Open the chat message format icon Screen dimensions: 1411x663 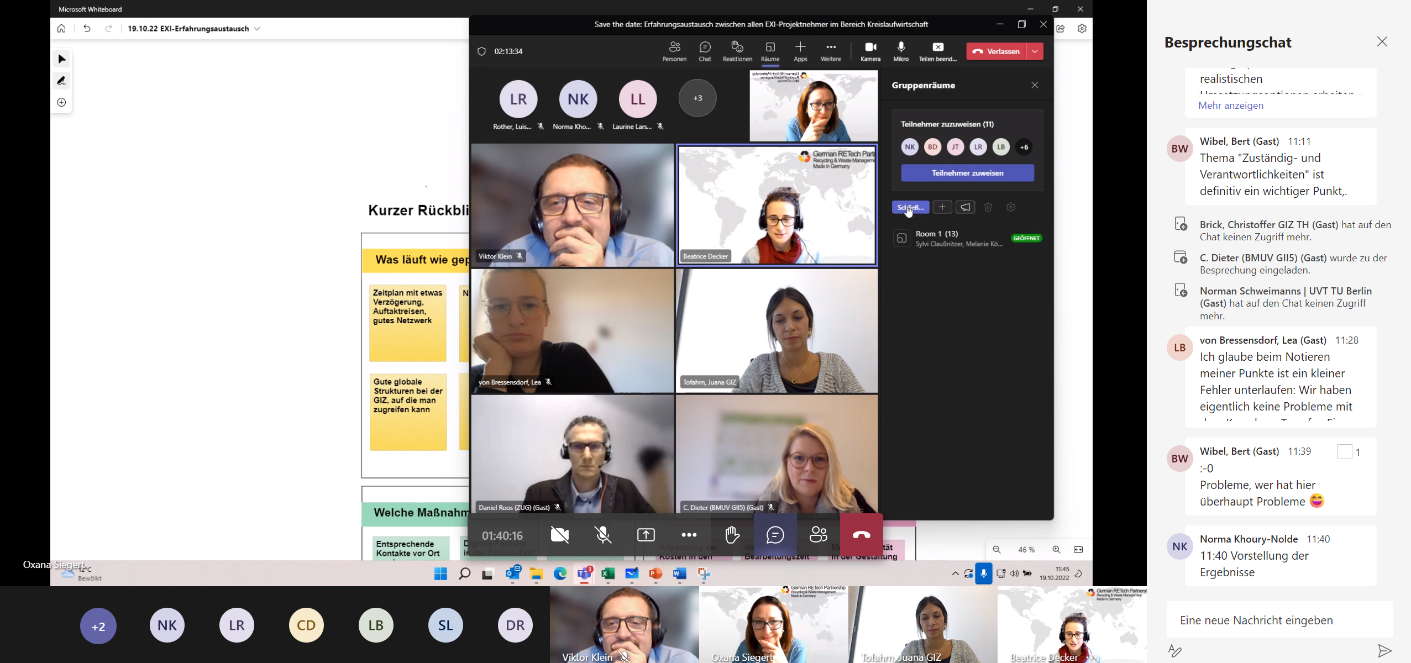[x=1175, y=651]
